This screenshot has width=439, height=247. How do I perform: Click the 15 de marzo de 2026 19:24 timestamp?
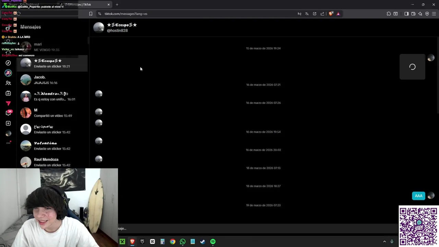point(263,48)
